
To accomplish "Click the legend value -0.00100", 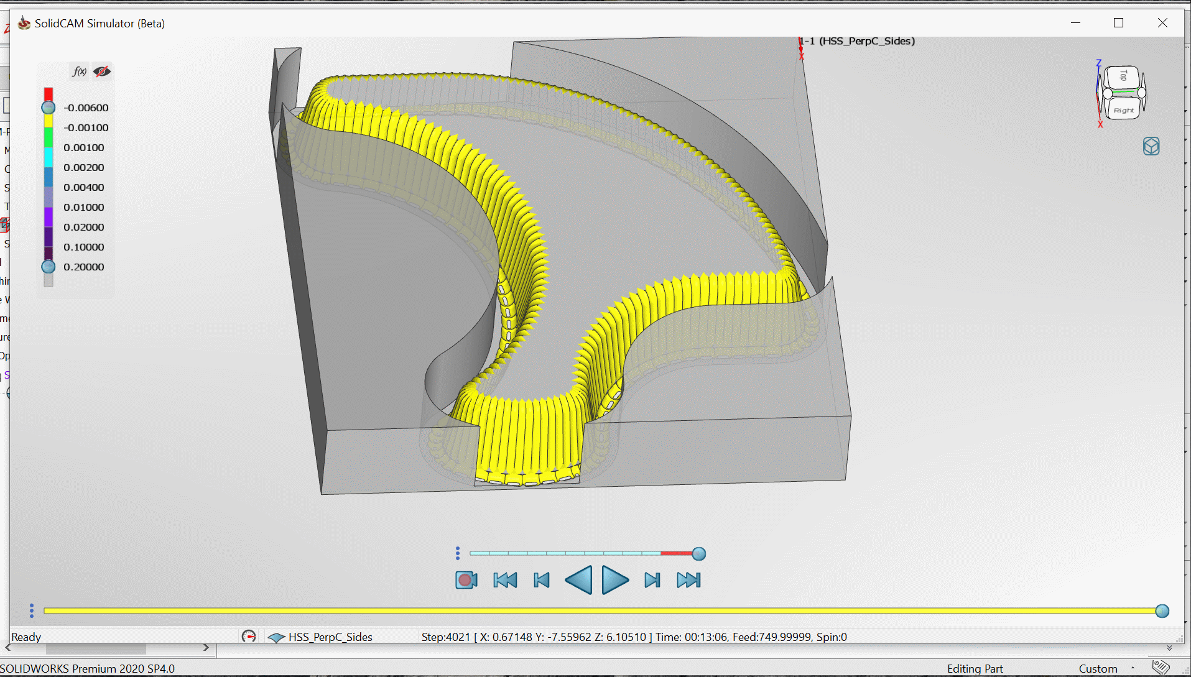I will coord(86,127).
